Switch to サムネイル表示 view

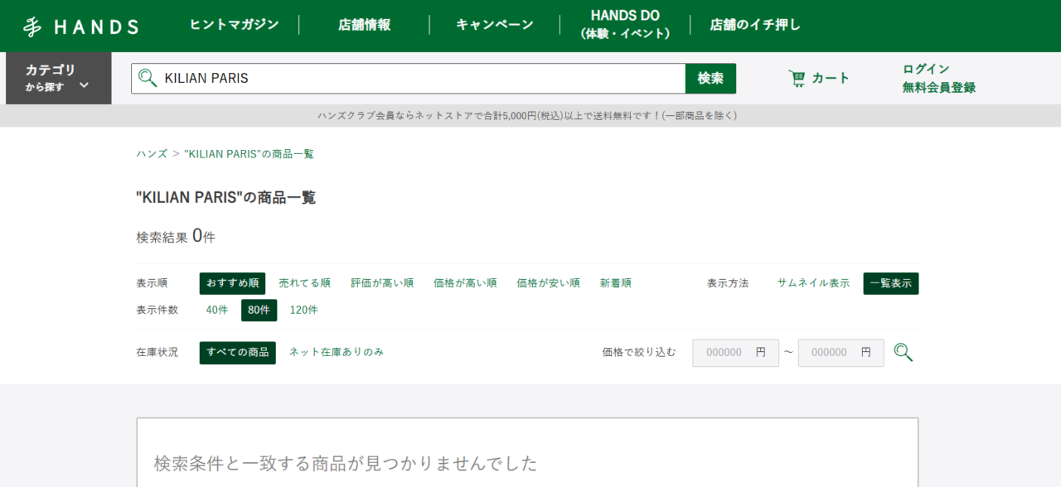tap(813, 283)
